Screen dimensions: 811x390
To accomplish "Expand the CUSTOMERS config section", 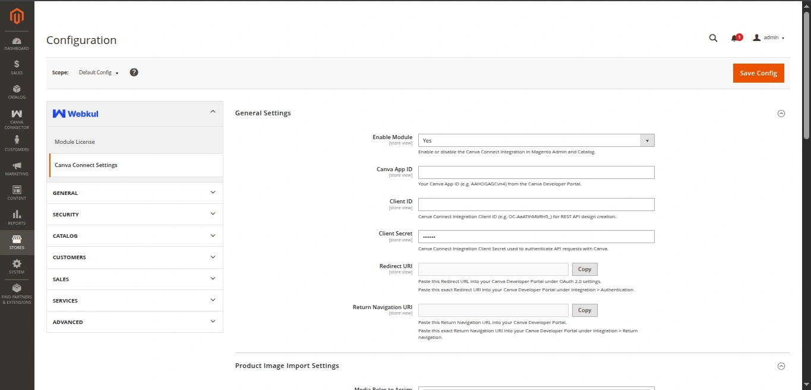I will coord(135,257).
